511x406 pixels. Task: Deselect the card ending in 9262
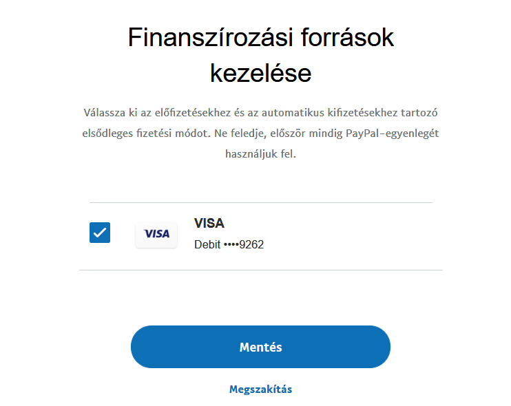100,233
